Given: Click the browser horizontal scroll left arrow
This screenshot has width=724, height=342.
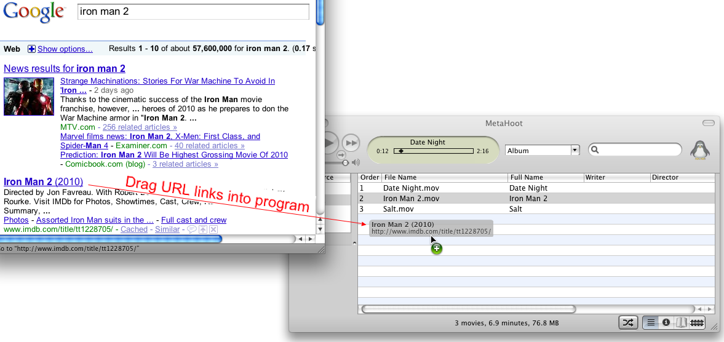Looking at the screenshot, I should 301,239.
